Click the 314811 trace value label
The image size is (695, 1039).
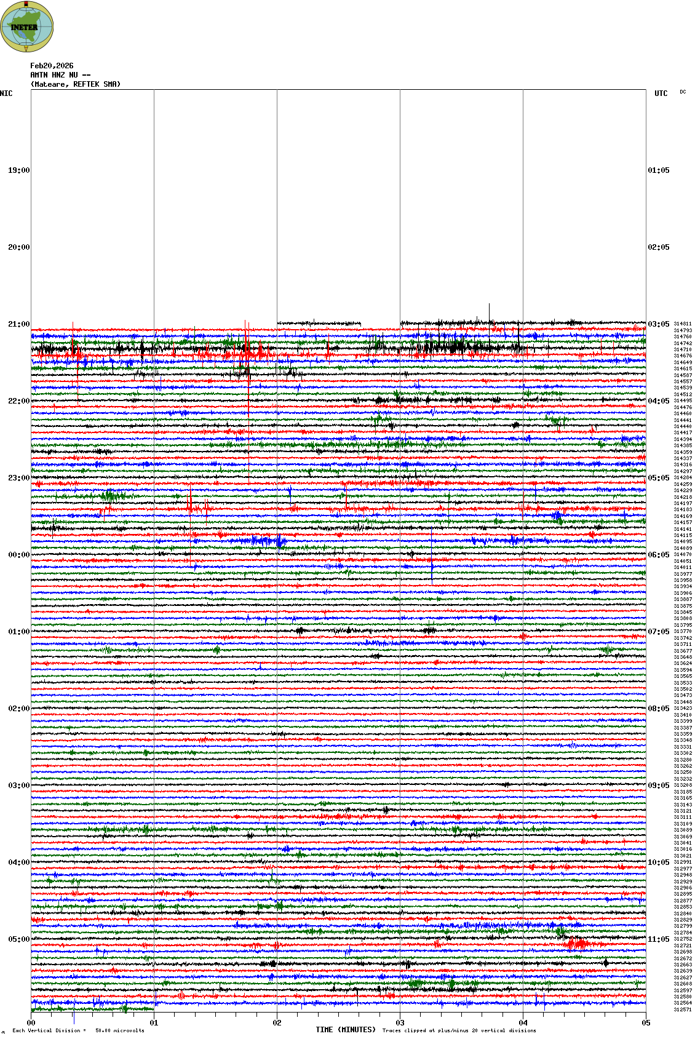point(683,324)
